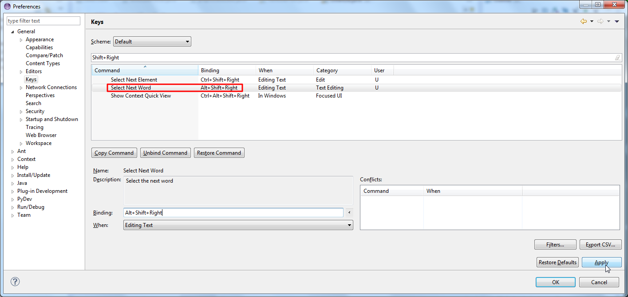Click the small arrow button beside Binding field
The image size is (628, 297).
349,213
